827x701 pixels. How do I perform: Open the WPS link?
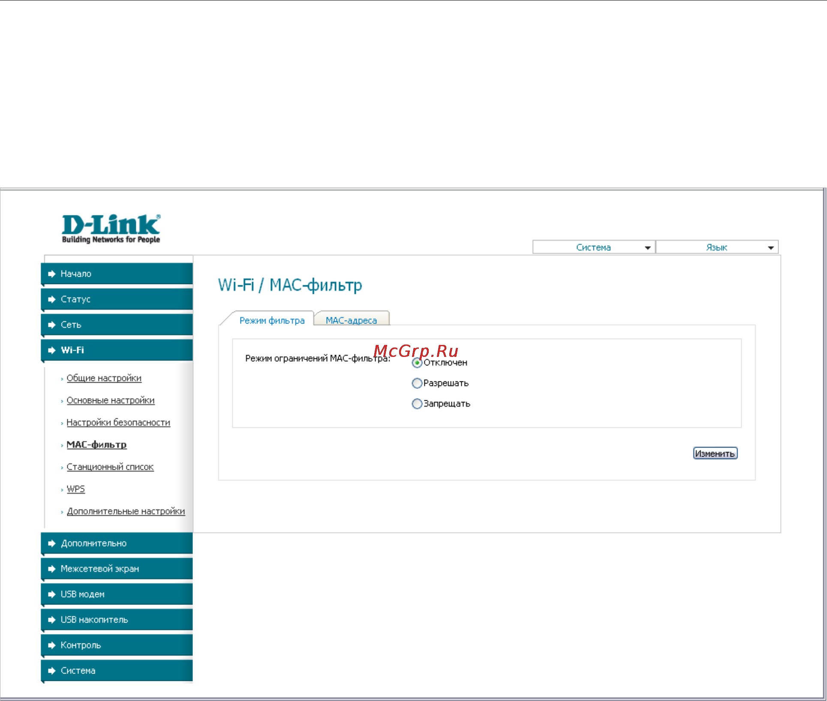(x=76, y=489)
